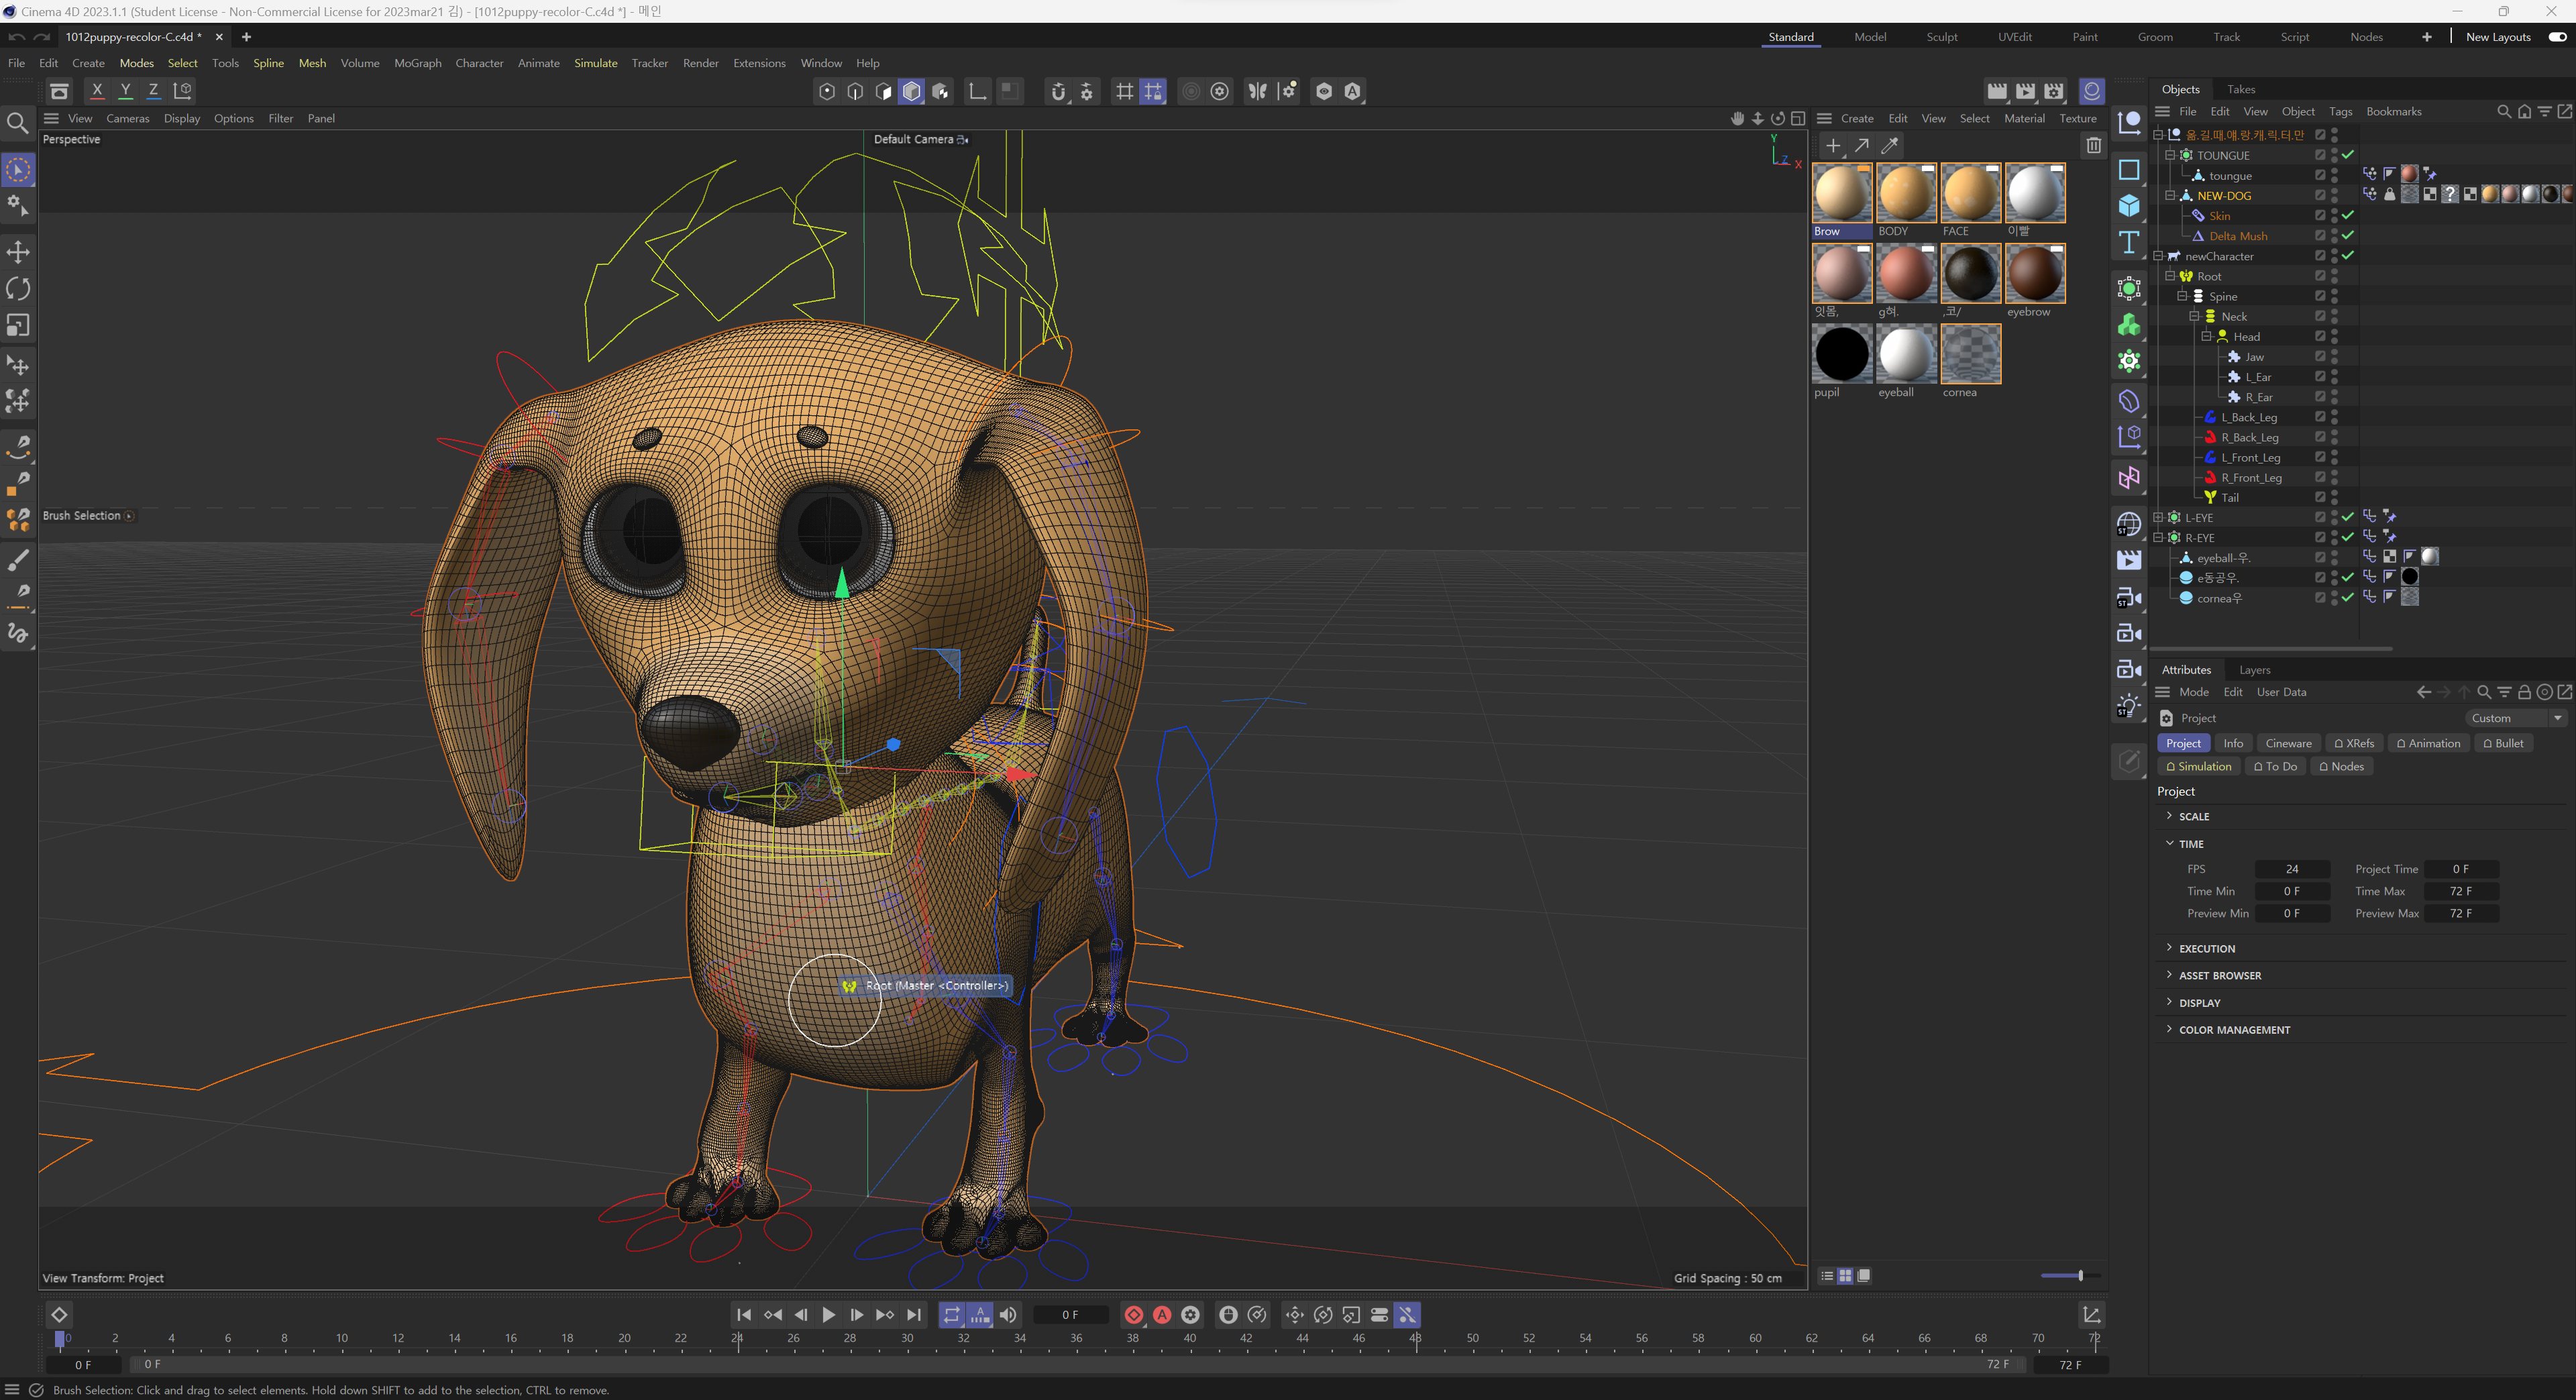Switch to the Layers tab
The width and height of the screenshot is (2576, 1400).
[2254, 670]
